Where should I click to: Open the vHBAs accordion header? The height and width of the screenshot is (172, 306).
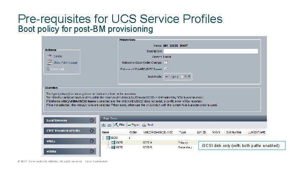point(70,151)
